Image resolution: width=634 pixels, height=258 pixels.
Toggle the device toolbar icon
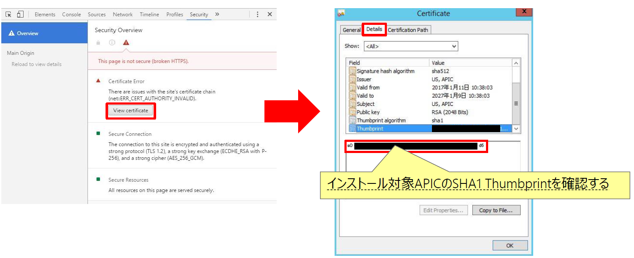pyautogui.click(x=20, y=14)
